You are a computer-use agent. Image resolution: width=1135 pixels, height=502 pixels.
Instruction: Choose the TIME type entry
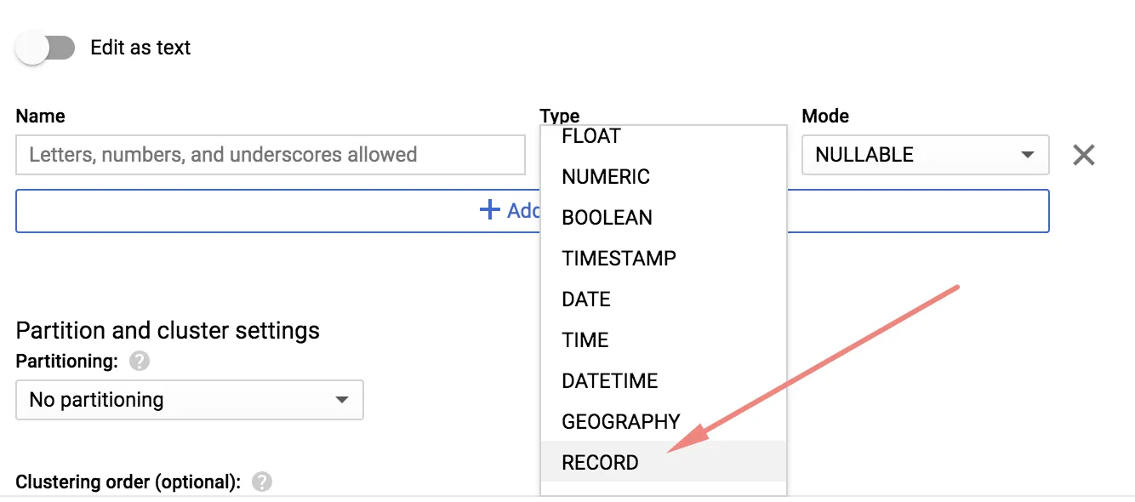coord(585,340)
